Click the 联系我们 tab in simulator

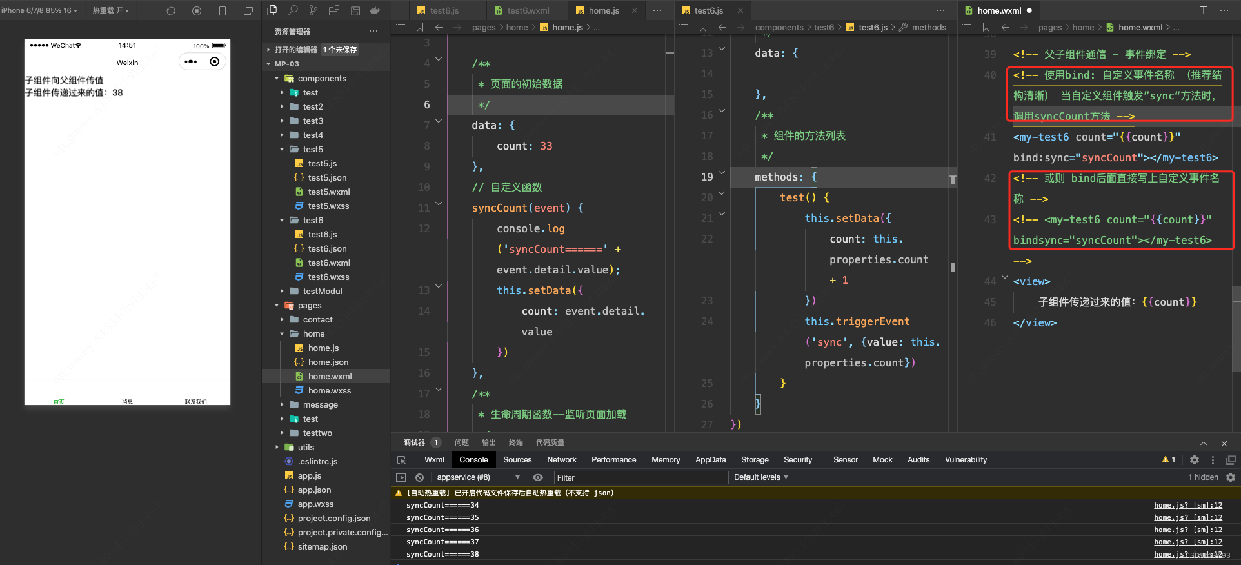(195, 401)
